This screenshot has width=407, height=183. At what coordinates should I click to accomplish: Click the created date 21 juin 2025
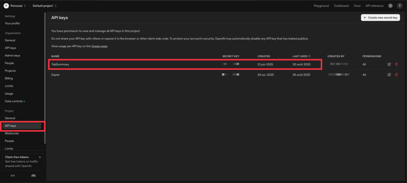(265, 64)
